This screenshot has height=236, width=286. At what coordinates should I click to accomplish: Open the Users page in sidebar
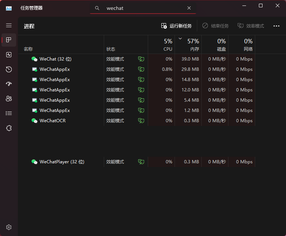9,99
